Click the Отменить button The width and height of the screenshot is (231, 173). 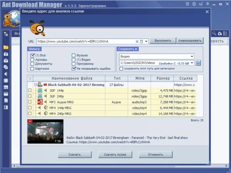point(155,155)
